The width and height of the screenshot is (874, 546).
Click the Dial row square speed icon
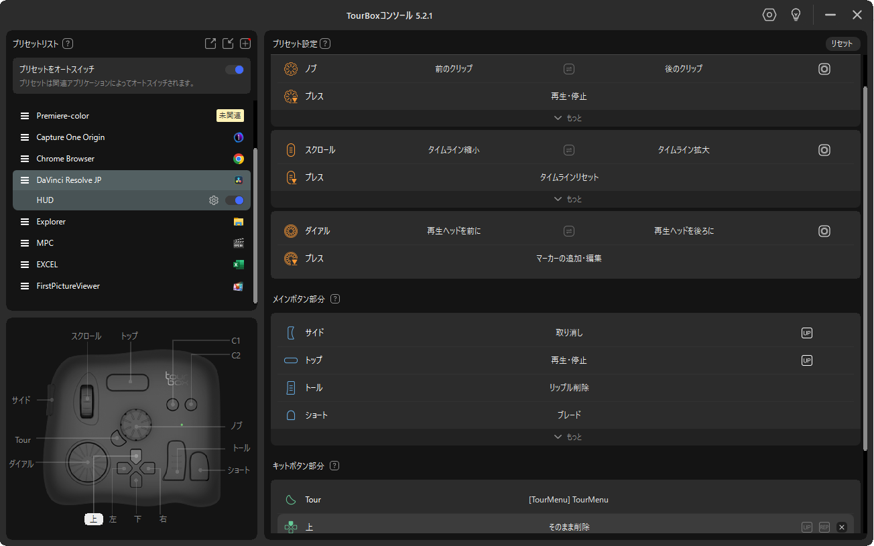point(824,231)
